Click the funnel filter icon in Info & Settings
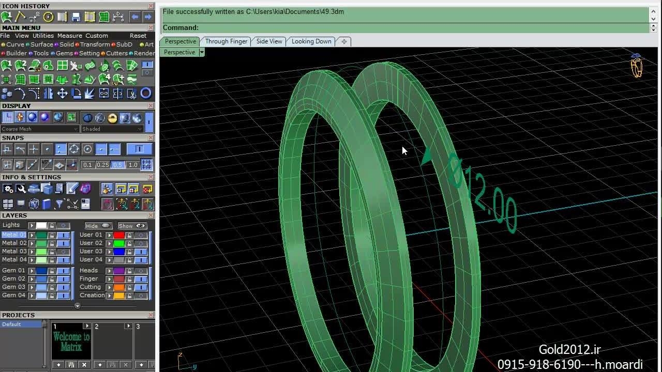Screen dimensions: 662x372 [x=59, y=204]
